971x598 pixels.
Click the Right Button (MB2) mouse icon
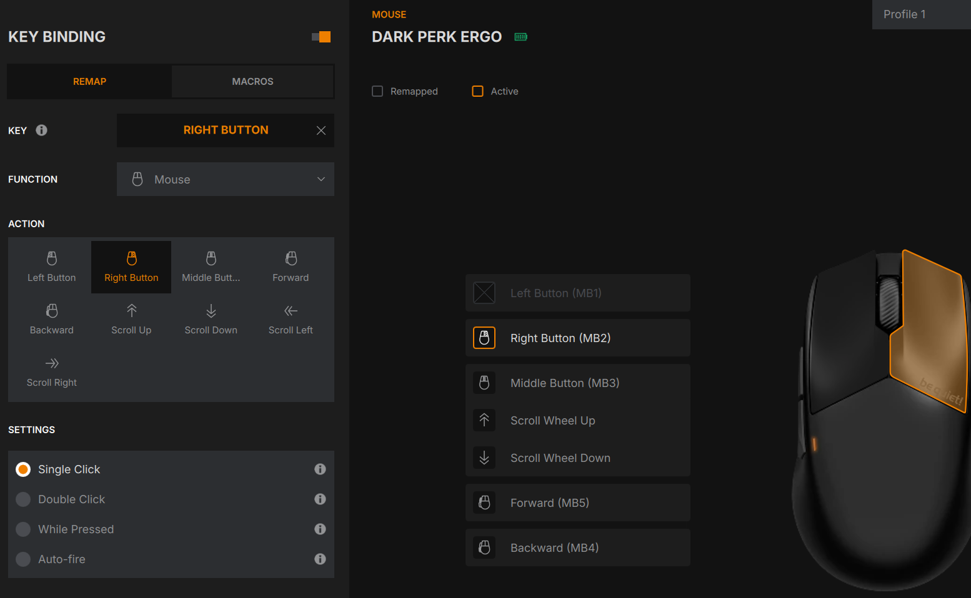(x=484, y=338)
